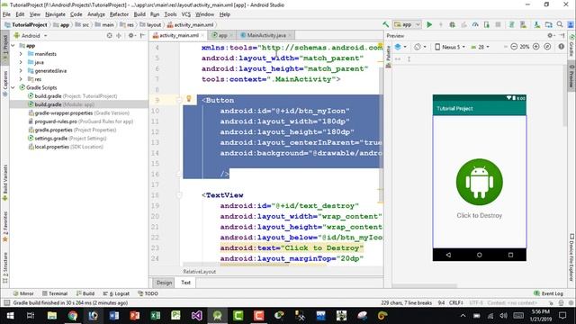The image size is (576, 324).
Task: Click the user account icon in toolbar
Action: [571, 24]
